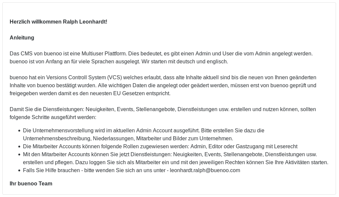
Task: Click the "Anleitung" heading
Action: 22,38
